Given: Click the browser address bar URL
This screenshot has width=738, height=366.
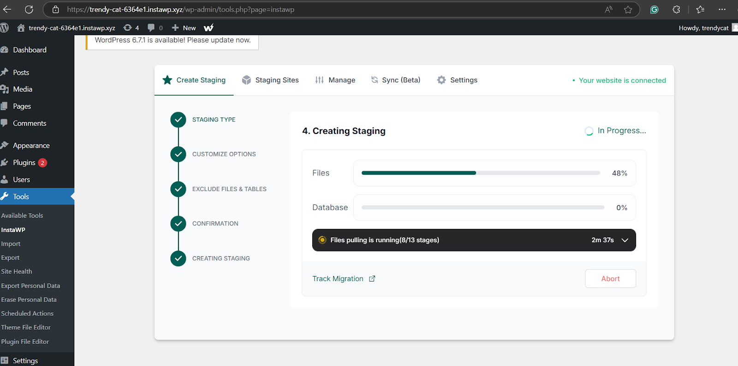Looking at the screenshot, I should (180, 9).
